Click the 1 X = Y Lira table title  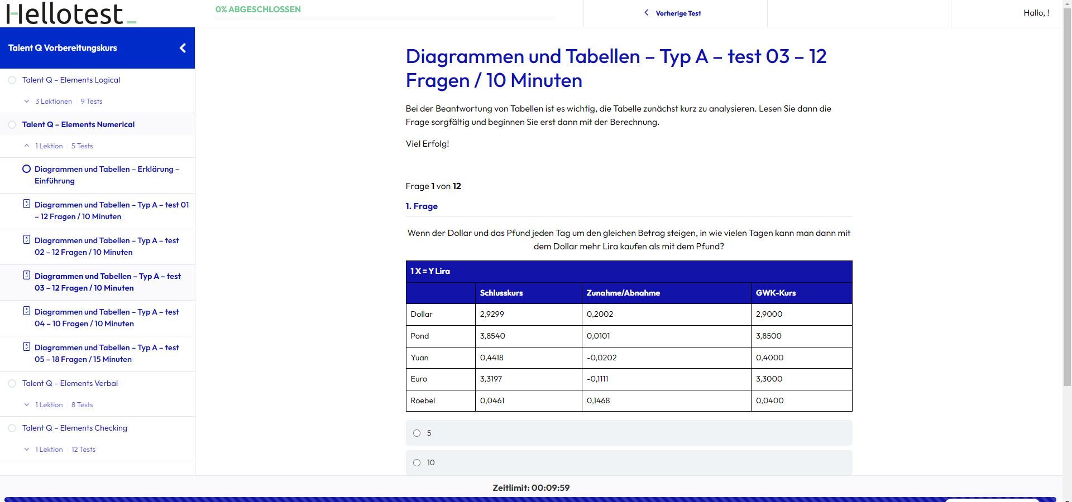point(430,271)
